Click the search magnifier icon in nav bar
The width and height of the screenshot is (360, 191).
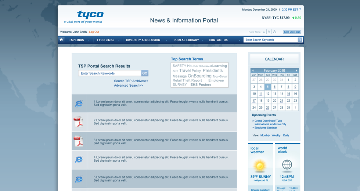click(300, 40)
